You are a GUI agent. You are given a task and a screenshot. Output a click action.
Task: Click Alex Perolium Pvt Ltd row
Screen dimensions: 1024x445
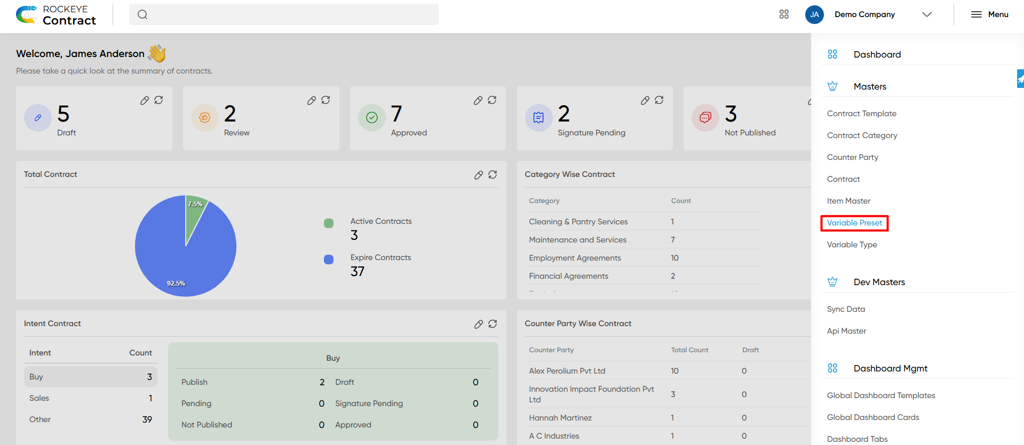coord(668,371)
